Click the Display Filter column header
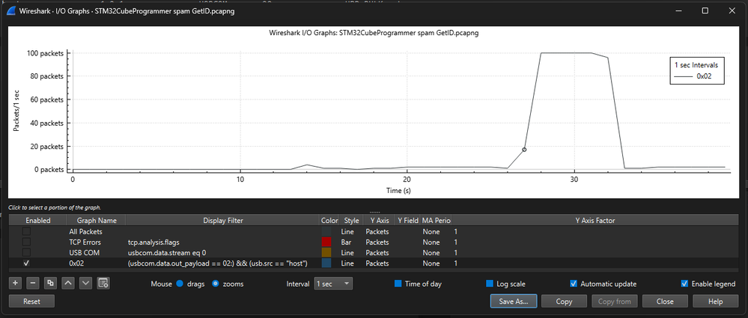The height and width of the screenshot is (318, 748). 223,220
